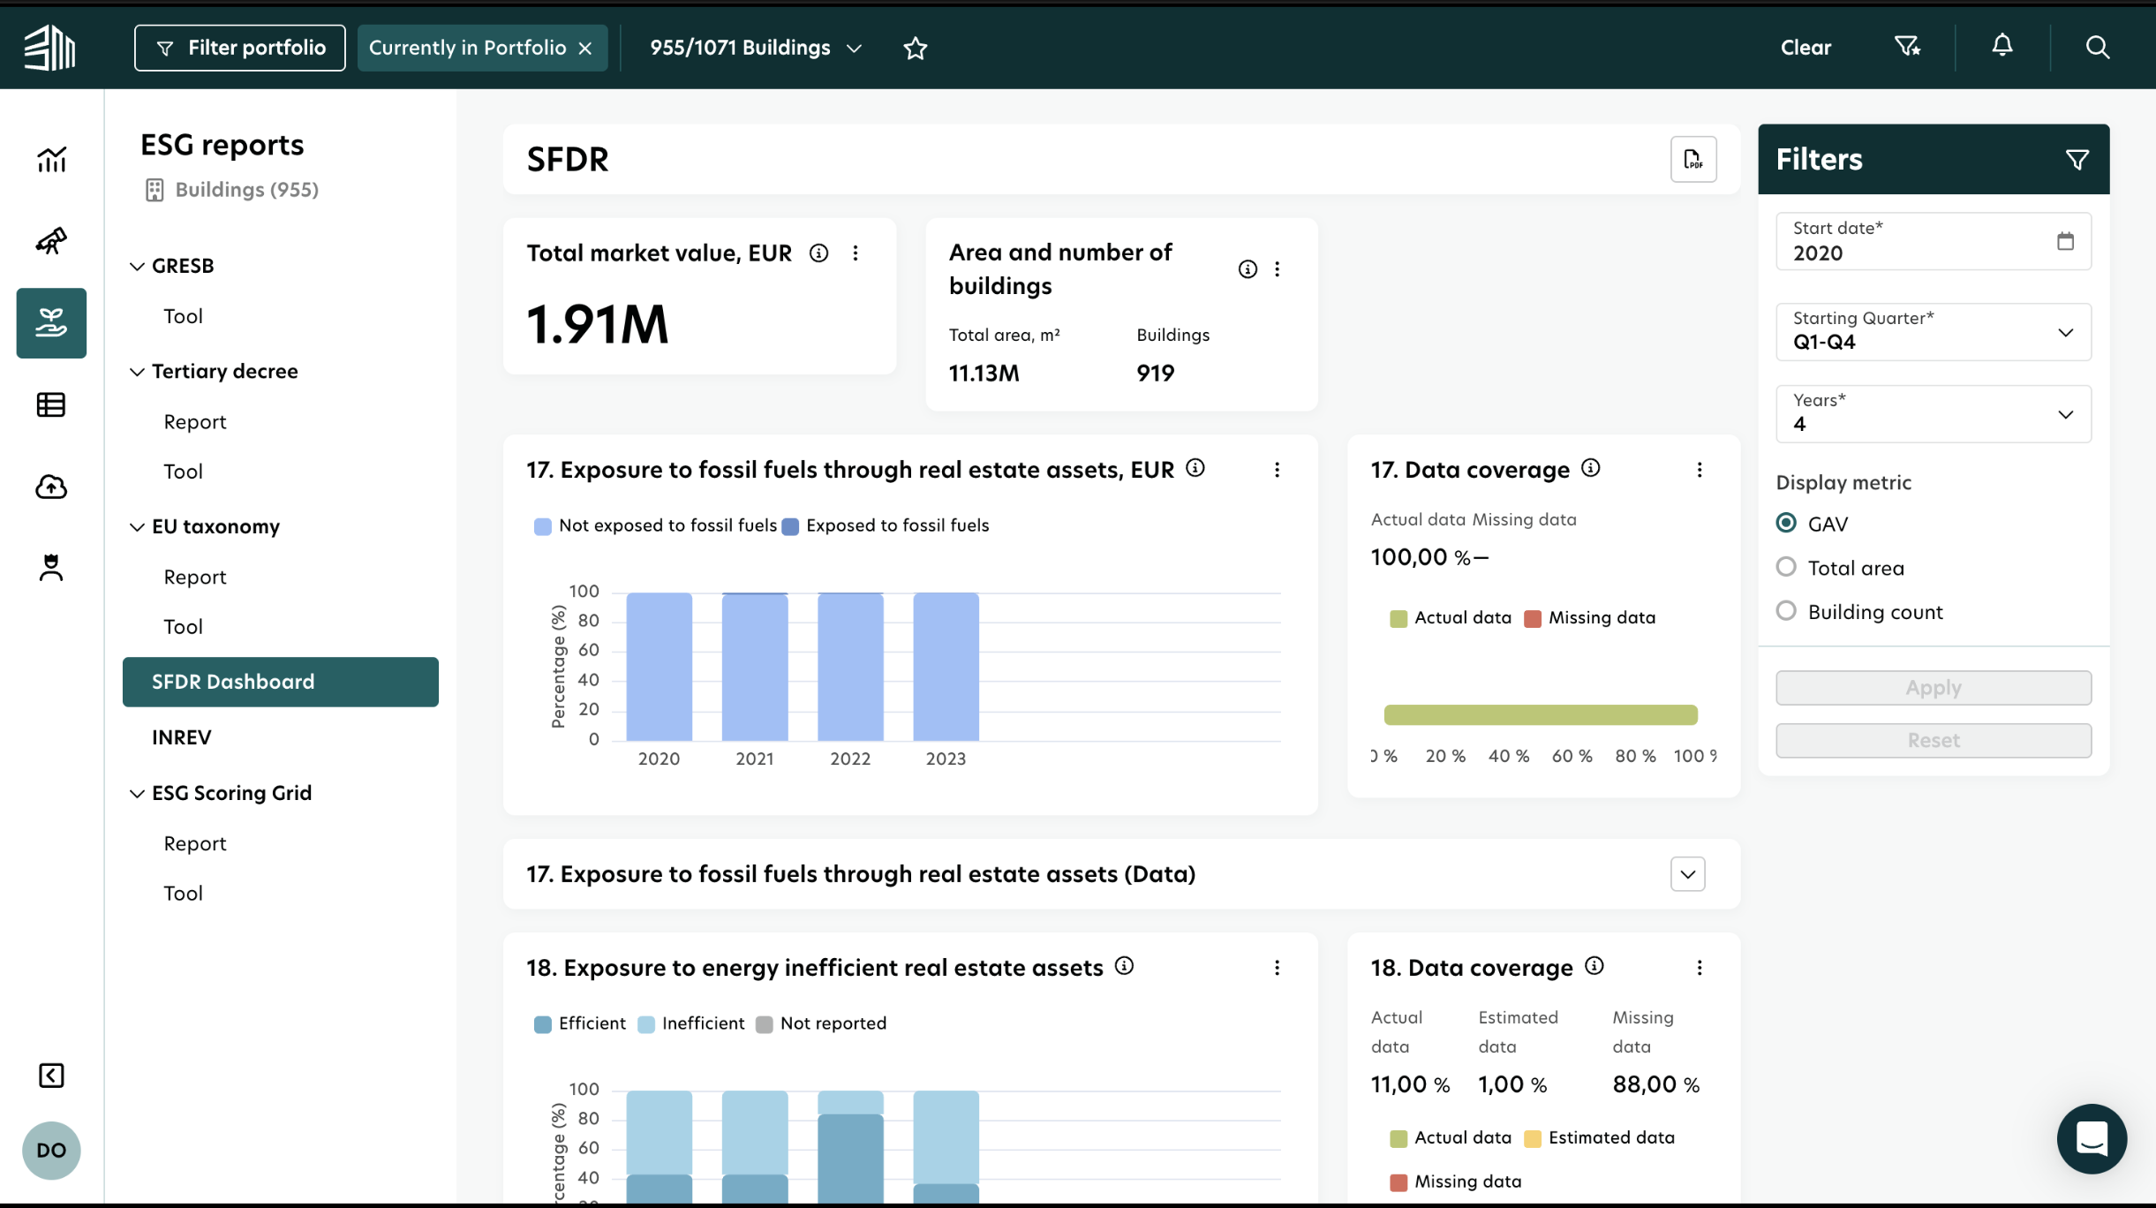The image size is (2156, 1208).
Task: Open the SFDR Dashboard menu item
Action: tap(281, 682)
